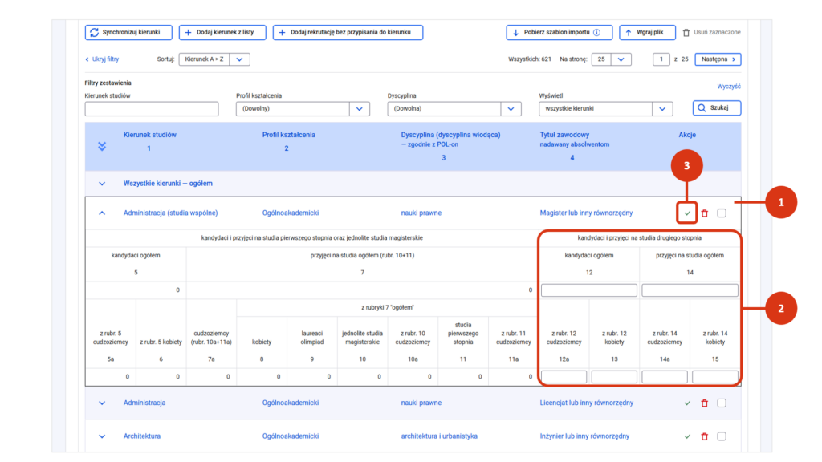Click the Wyczyść filters link
Image resolution: width=822 pixels, height=462 pixels.
[729, 87]
